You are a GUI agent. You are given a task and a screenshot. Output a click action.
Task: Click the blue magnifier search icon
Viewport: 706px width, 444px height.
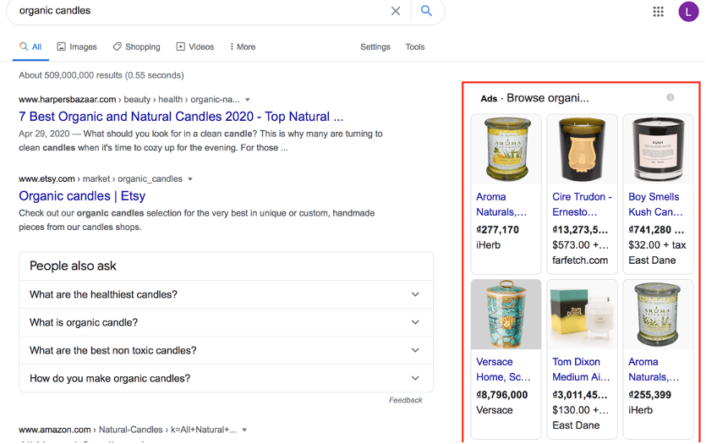tap(426, 11)
